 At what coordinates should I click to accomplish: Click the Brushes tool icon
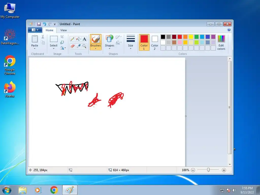click(95, 39)
